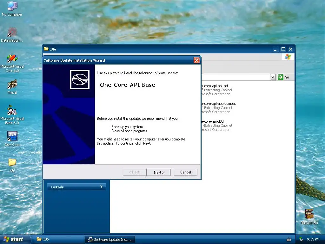Click the 9:15 PM taskbar clock

point(313,239)
